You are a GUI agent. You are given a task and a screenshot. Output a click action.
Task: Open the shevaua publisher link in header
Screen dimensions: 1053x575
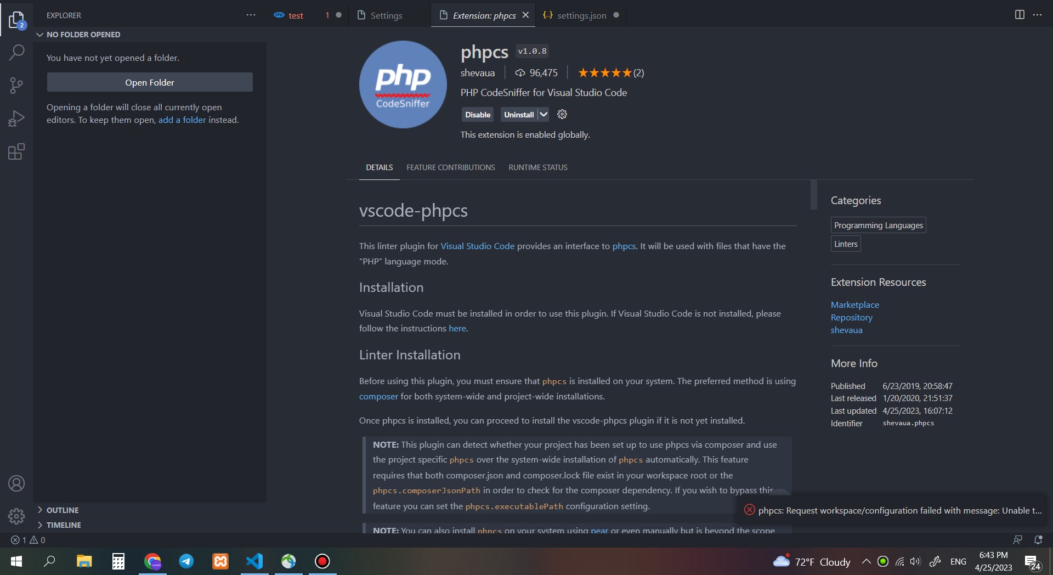tap(478, 72)
